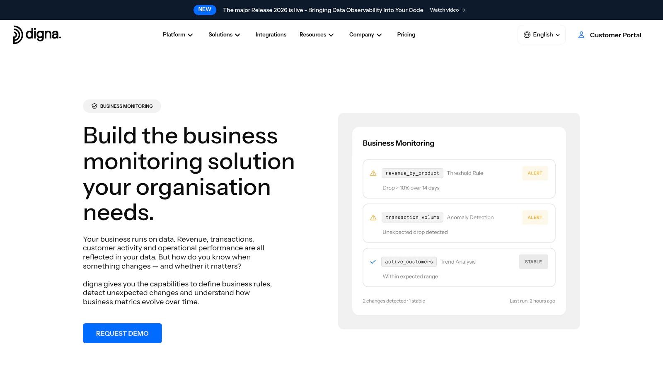Screen dimensions: 663x373
Task: Click the arrow next to Watch video
Action: [463, 10]
